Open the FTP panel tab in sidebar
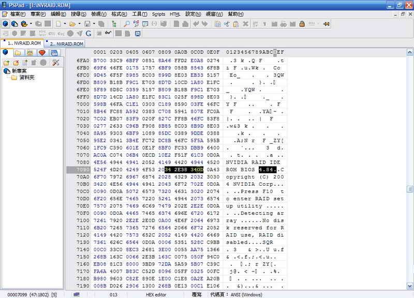This screenshot has height=298, width=414. [x=29, y=53]
